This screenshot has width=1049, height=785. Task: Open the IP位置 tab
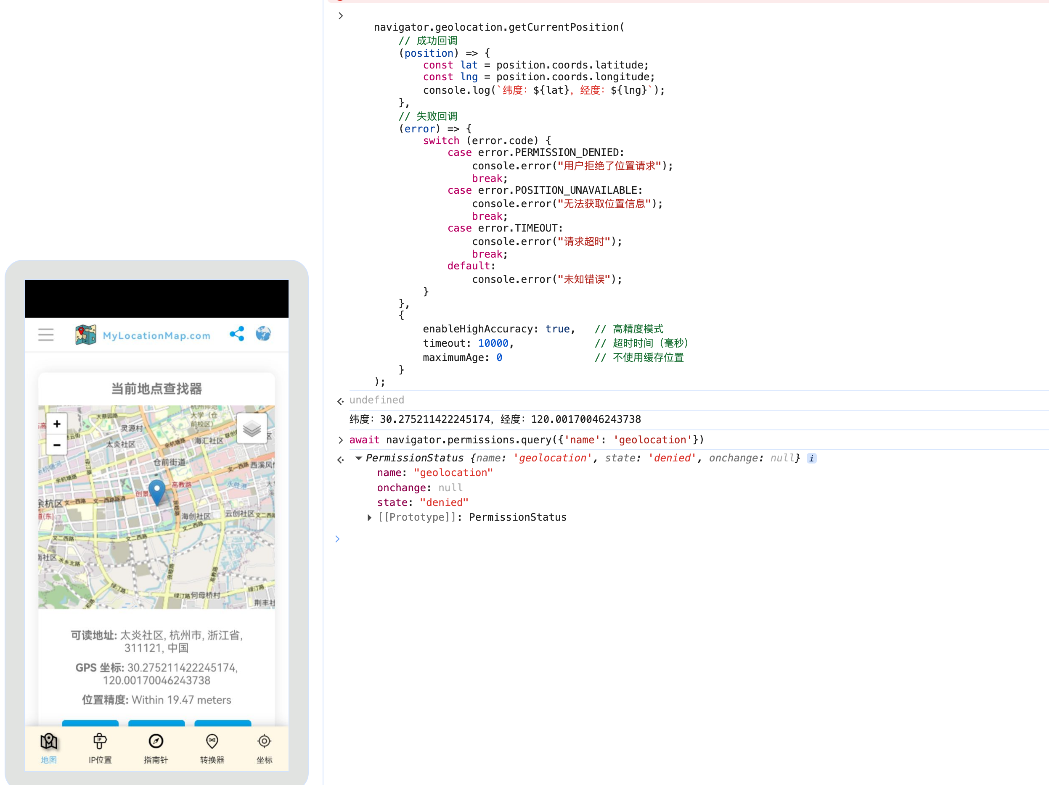(x=100, y=748)
